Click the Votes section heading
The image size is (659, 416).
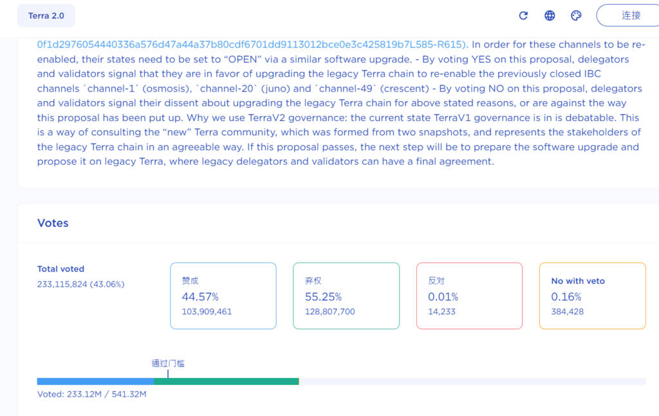(x=53, y=223)
